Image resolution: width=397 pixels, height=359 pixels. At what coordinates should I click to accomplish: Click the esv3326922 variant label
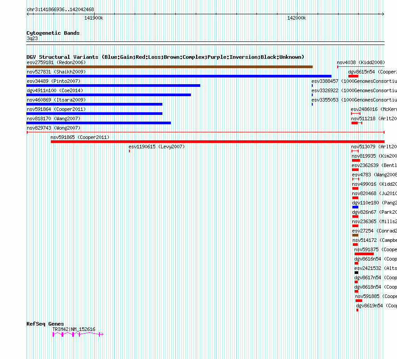coord(354,90)
